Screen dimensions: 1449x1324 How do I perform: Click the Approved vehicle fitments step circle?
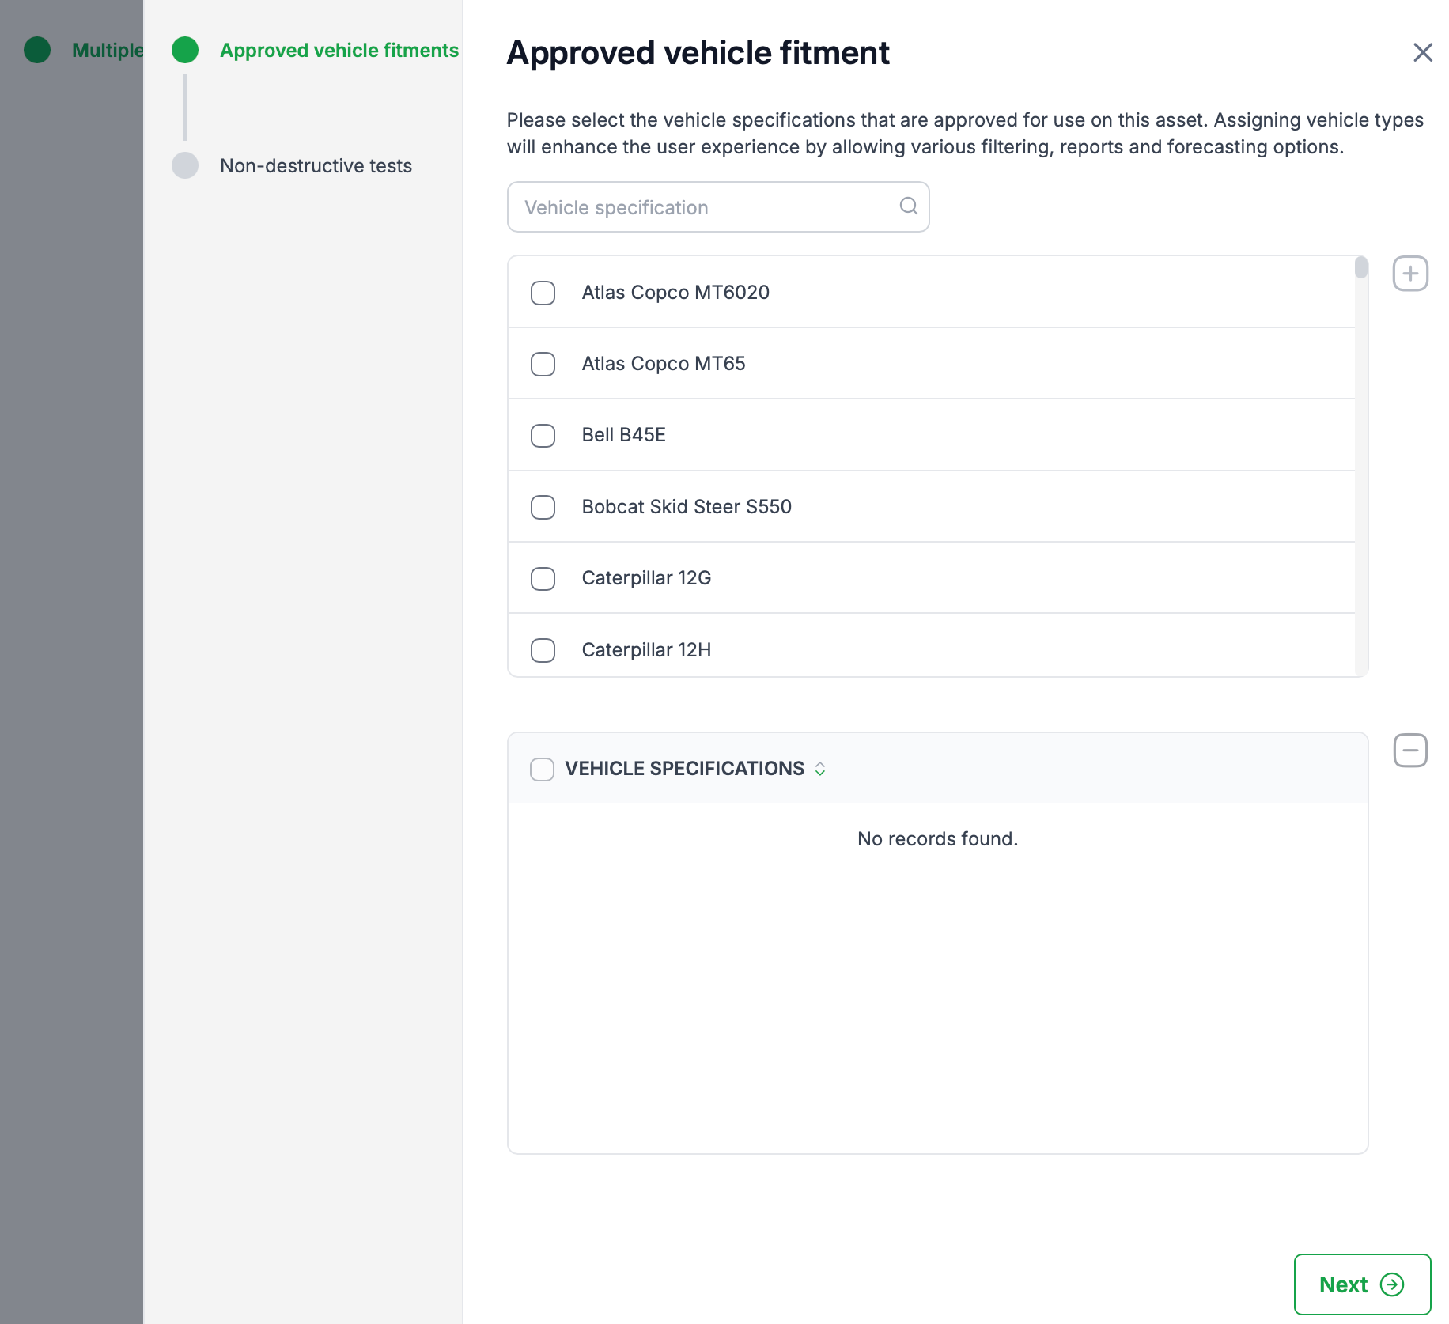point(185,50)
